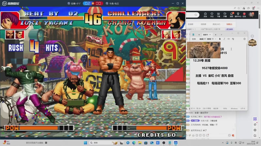
Task: Open the Creator Center (创作中心) icon
Action: tap(238, 15)
